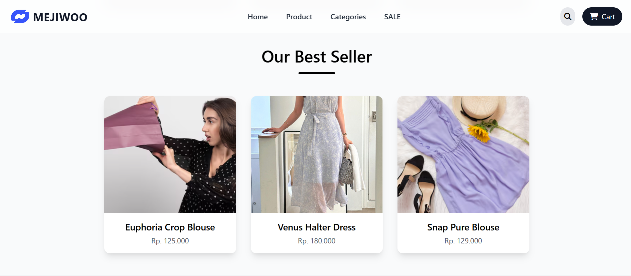Click the Rp. 125.000 price
This screenshot has width=631, height=276.
tap(170, 241)
